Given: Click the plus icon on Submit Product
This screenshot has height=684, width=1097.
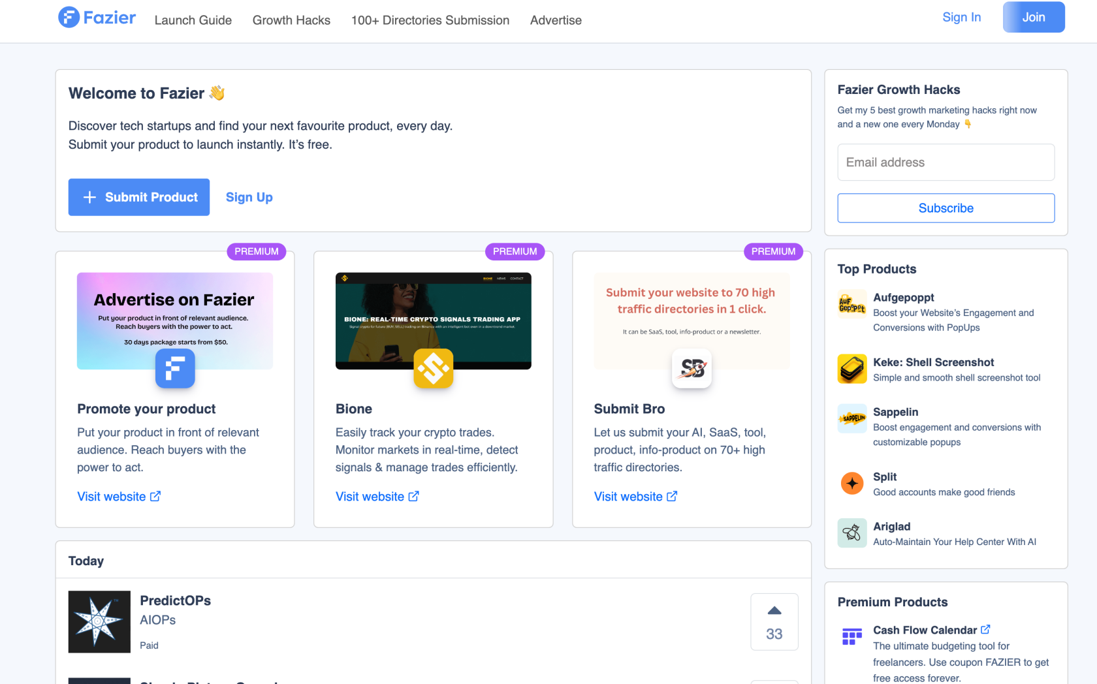Looking at the screenshot, I should 90,197.
